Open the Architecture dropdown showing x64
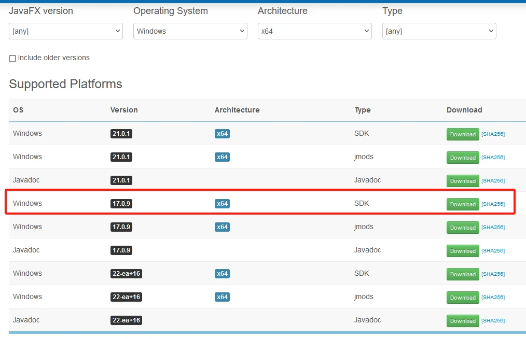 coord(315,31)
